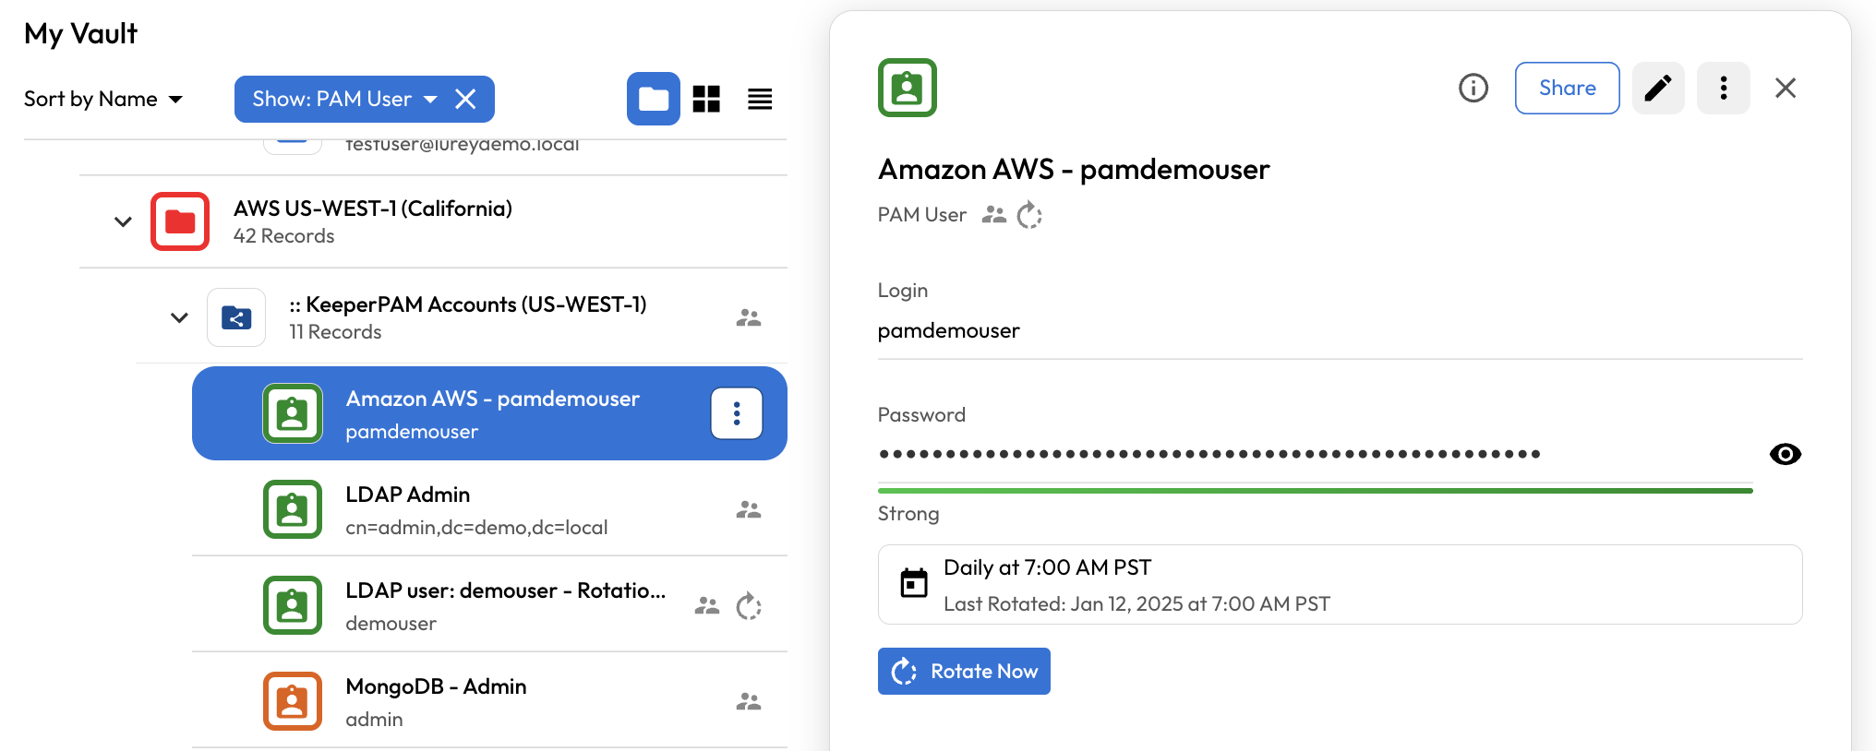Click the record info icon
The image size is (1876, 751).
pyautogui.click(x=1473, y=88)
